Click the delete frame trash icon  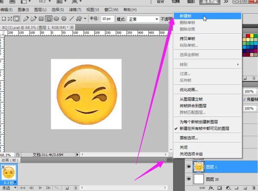click(x=75, y=188)
